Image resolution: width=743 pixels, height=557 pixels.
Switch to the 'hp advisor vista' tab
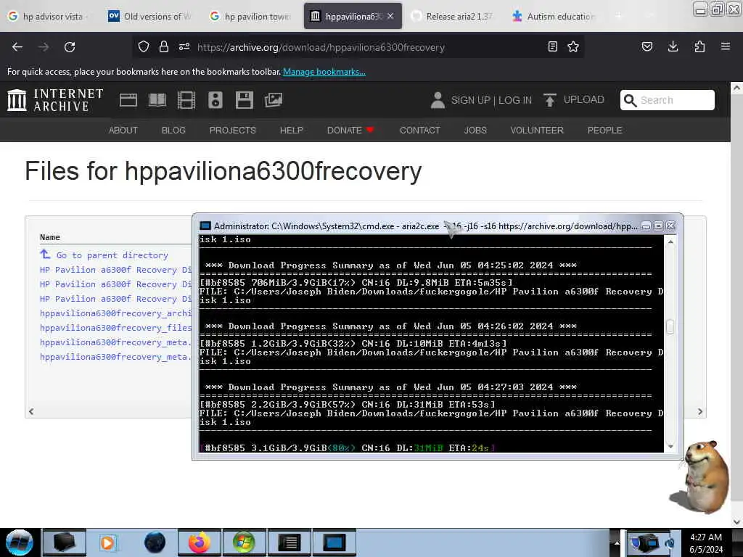(47, 16)
